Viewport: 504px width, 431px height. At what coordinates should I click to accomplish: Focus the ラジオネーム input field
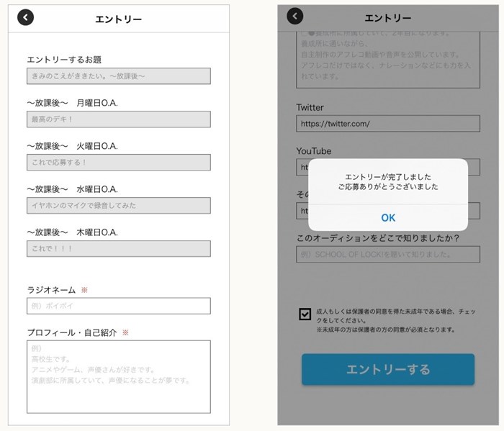(x=119, y=306)
